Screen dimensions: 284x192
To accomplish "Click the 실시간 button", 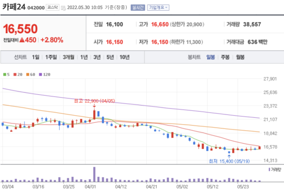I will 138,7.
